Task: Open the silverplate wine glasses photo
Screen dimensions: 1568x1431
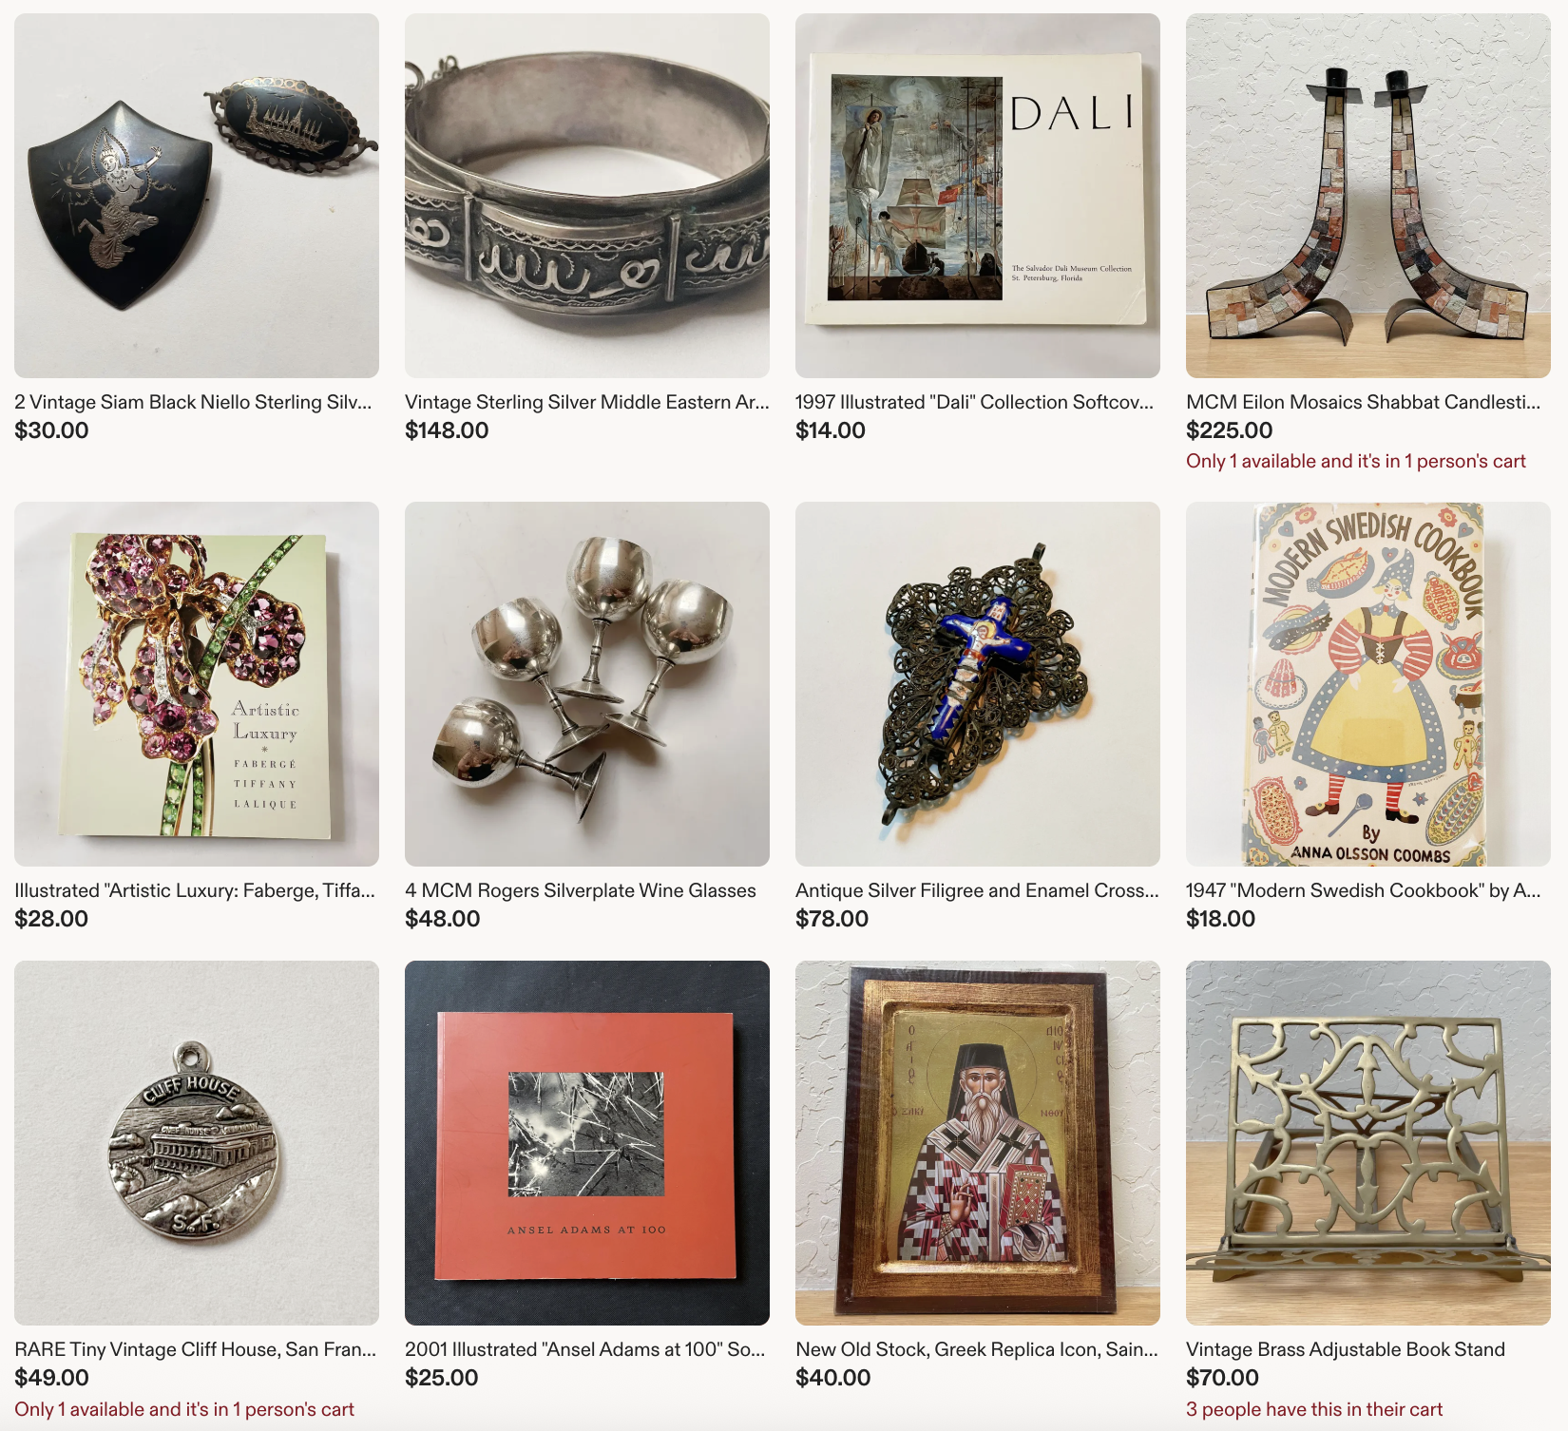Action: [x=587, y=684]
